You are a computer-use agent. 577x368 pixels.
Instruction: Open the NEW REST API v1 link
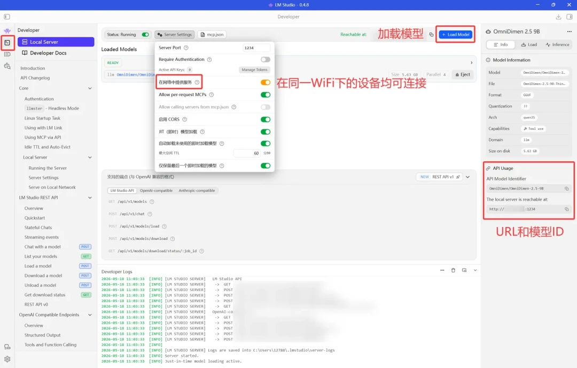440,177
